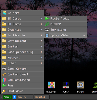Click the System panel label
The image size is (97, 100).
tap(18, 74)
